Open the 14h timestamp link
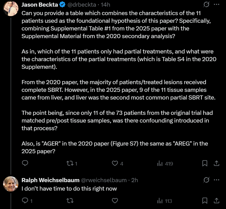Image resolution: width=226 pixels, height=209 pixels. [105, 5]
